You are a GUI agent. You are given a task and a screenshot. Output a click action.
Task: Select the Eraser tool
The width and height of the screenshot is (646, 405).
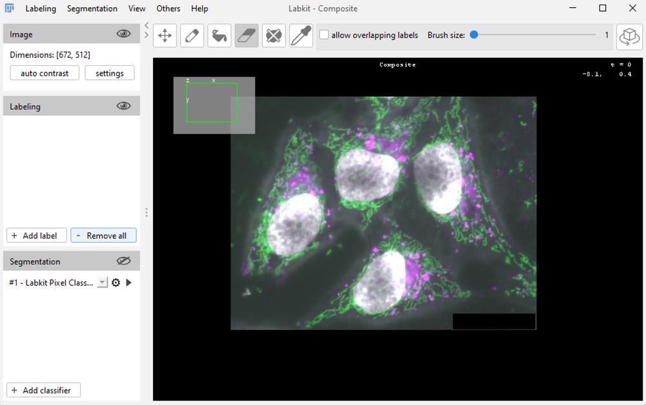(247, 36)
